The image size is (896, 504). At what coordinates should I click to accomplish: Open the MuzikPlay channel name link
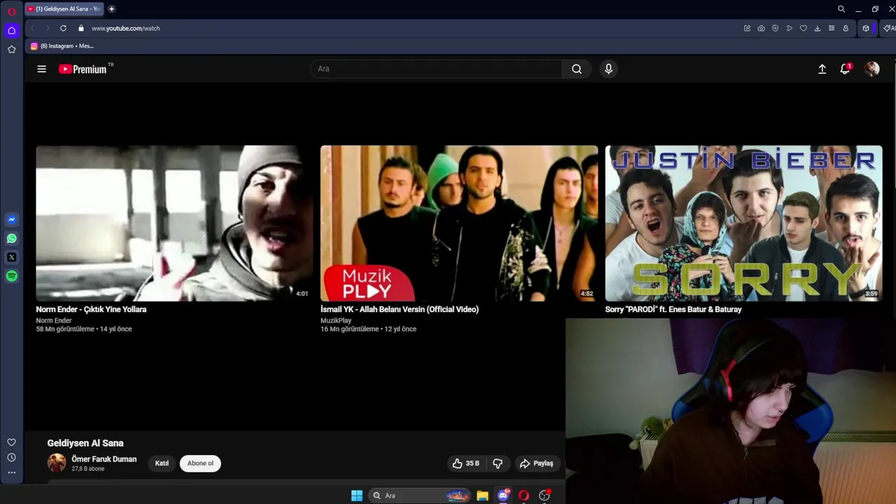point(336,321)
